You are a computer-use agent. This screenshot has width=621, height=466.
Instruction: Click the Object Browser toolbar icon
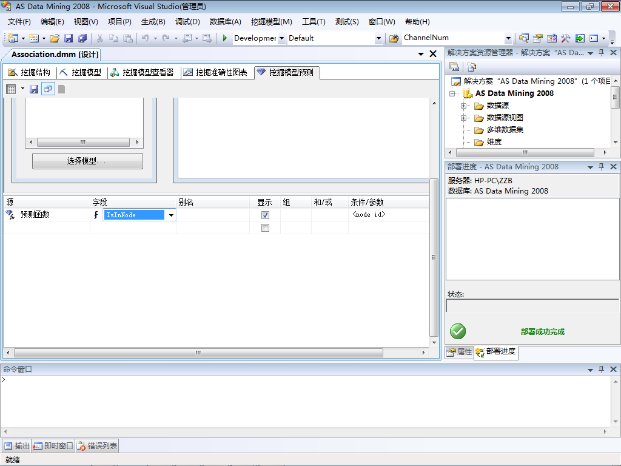(x=552, y=38)
